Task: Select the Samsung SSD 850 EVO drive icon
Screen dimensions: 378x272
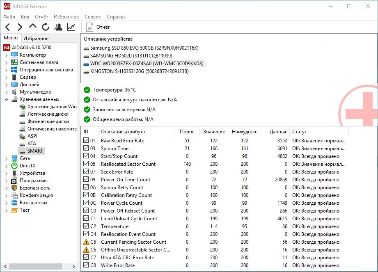Action: (86, 48)
